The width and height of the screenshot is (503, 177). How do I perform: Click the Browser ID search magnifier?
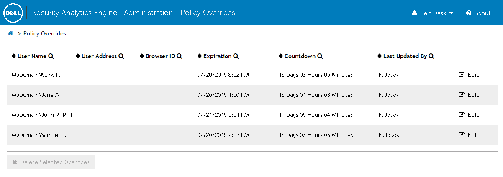click(x=180, y=56)
